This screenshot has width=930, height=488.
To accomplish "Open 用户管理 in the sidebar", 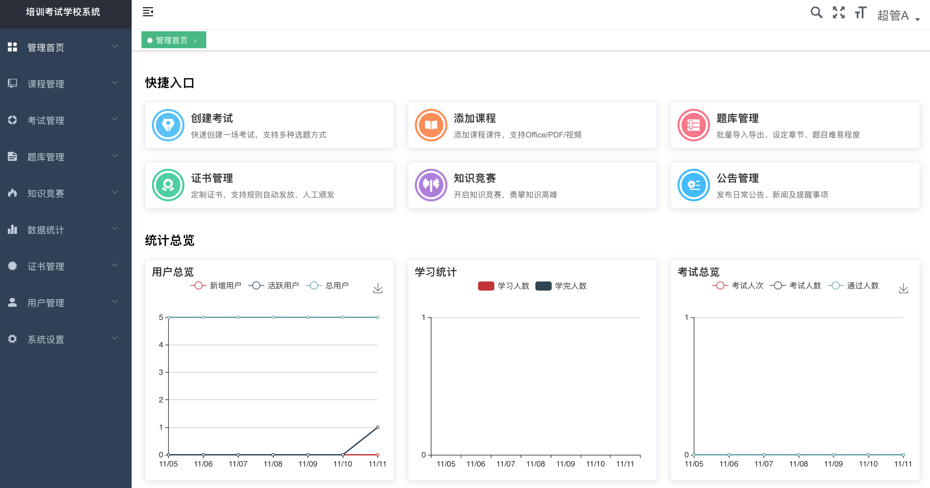I will 66,302.
